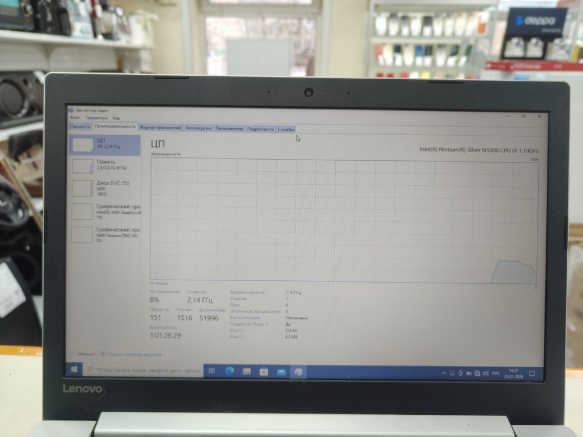583x437 pixels.
Task: Open the Windows Start menu
Action: point(75,370)
